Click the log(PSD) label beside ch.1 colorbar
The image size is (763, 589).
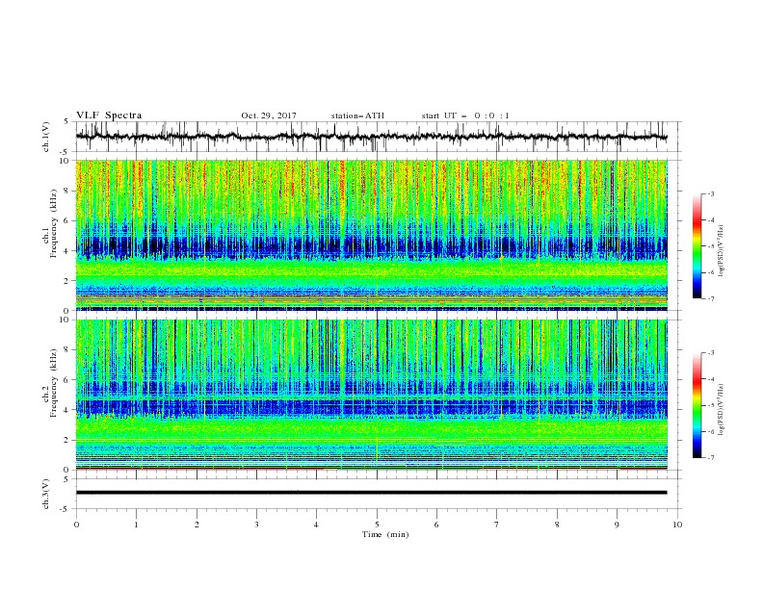pos(722,251)
